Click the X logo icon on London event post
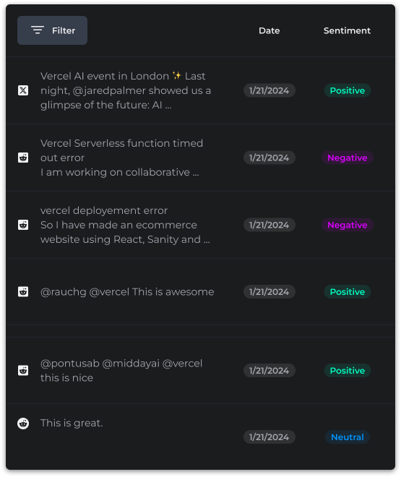The height and width of the screenshot is (477, 401). click(x=23, y=90)
